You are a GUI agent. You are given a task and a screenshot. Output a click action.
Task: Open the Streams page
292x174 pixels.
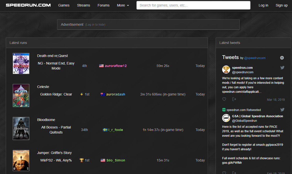tap(83, 5)
